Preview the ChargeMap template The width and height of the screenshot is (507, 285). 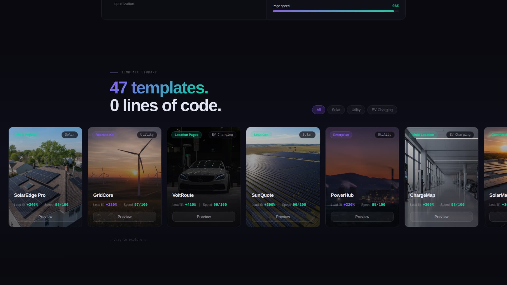point(441,216)
